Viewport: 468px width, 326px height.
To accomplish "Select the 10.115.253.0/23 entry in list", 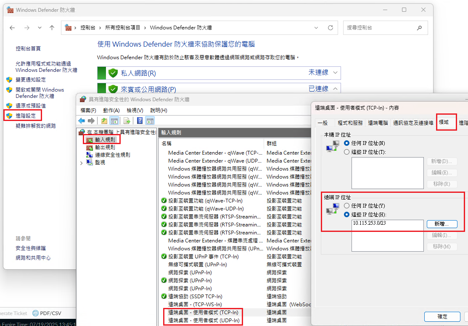I will tap(370, 223).
